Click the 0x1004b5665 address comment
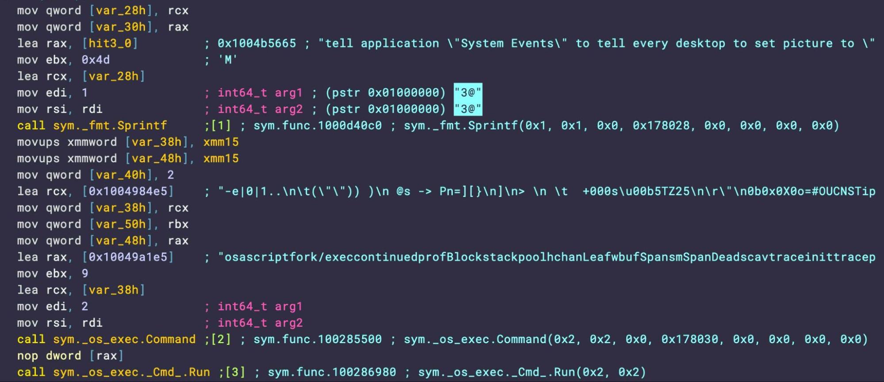This screenshot has width=884, height=382. (x=256, y=43)
